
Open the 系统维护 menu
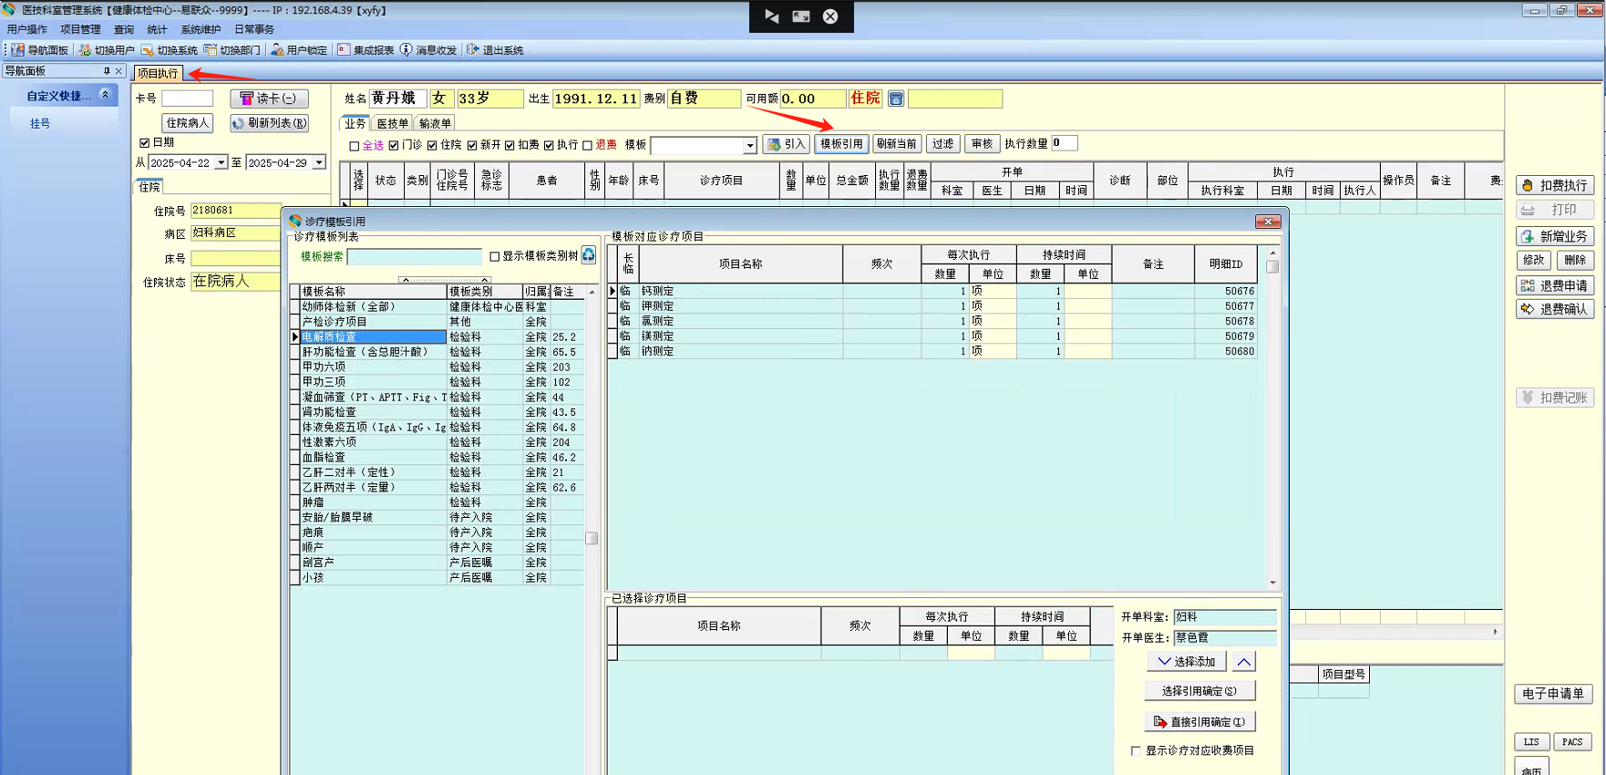coord(201,30)
